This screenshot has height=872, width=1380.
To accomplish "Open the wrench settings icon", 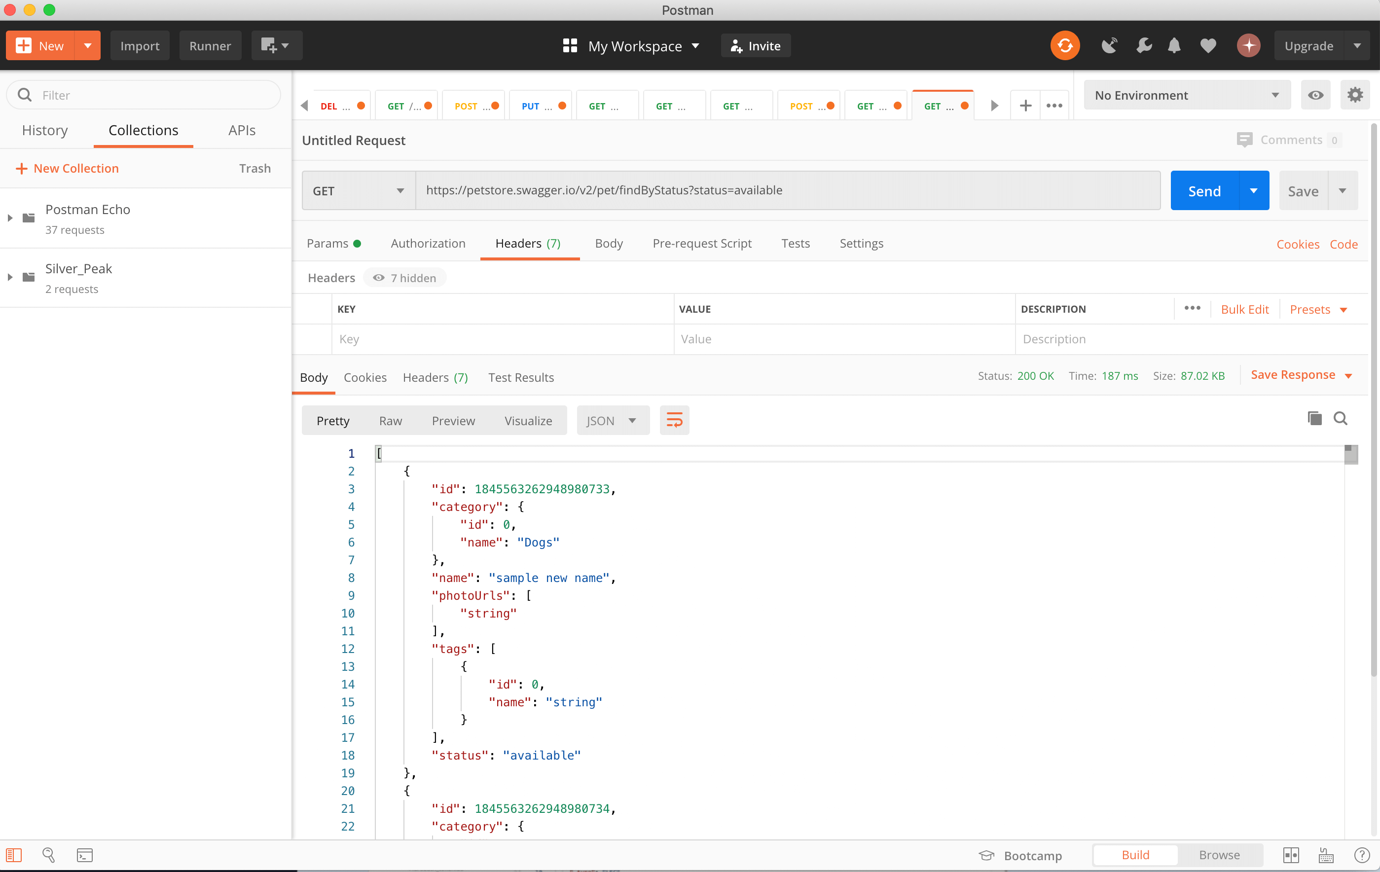I will tap(1143, 46).
